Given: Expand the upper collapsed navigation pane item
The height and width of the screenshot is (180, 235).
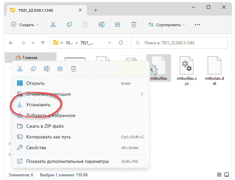Looking at the screenshot, I should (10, 143).
